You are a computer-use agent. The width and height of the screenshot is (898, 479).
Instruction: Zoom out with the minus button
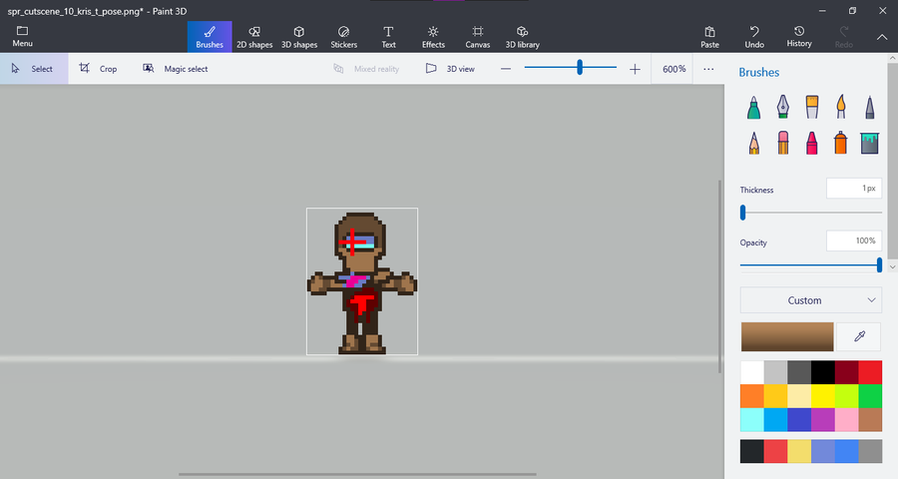tap(506, 69)
